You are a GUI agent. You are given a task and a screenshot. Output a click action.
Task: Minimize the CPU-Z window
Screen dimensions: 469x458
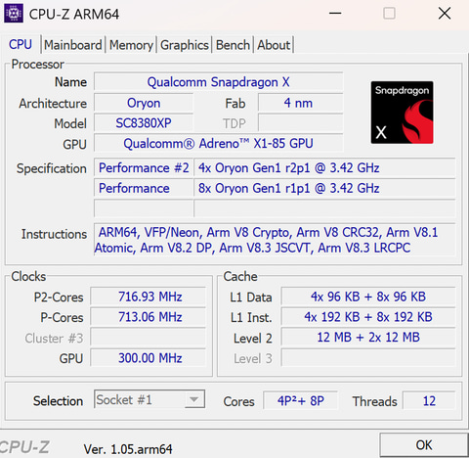335,14
